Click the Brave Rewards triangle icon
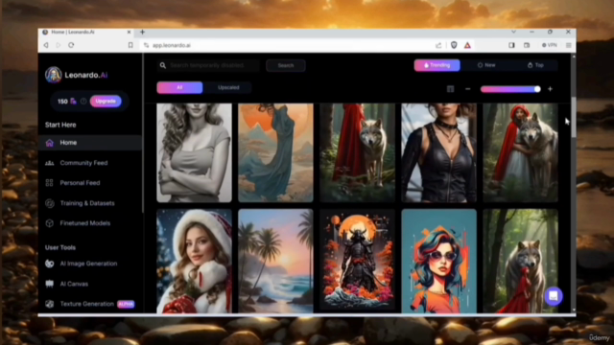614x345 pixels. click(467, 45)
